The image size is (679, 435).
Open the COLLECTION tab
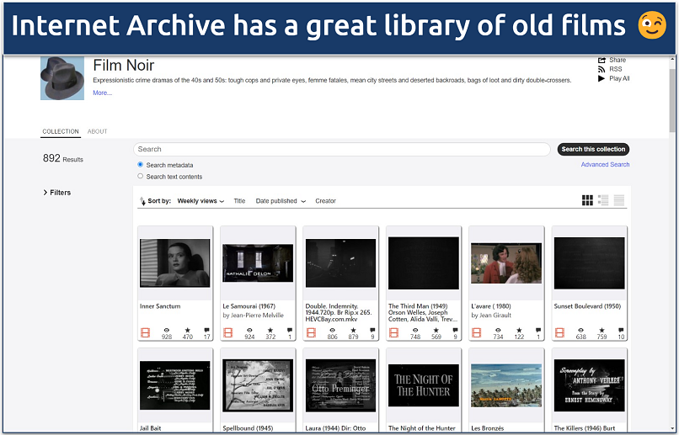click(x=61, y=131)
